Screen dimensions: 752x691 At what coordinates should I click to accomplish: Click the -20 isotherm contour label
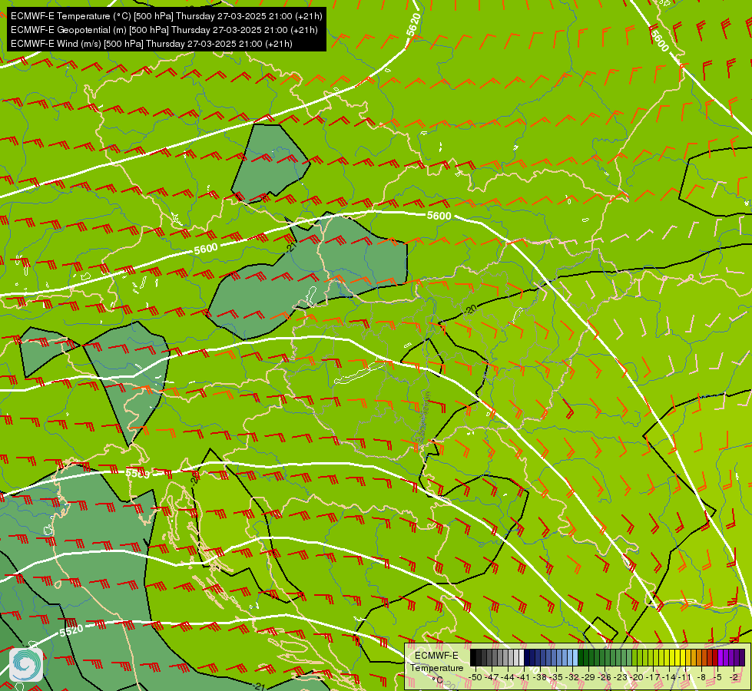pos(471,309)
